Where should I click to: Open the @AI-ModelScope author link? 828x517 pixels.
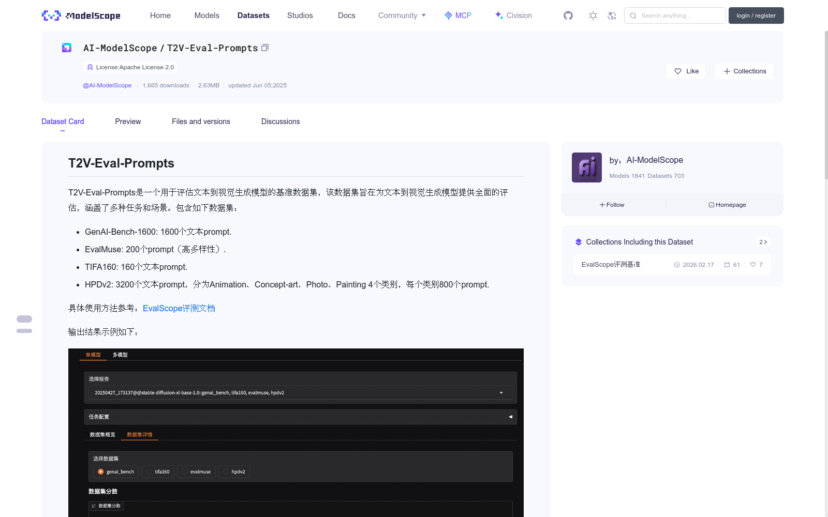(x=107, y=85)
